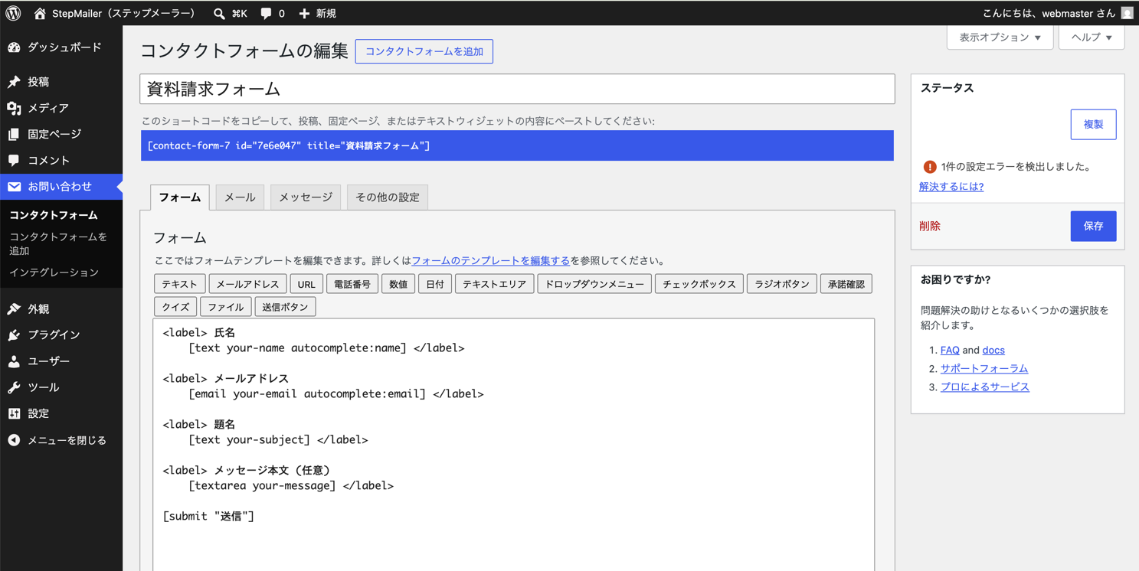Click the 投稿 pushpin icon
The image size is (1139, 571).
point(14,82)
